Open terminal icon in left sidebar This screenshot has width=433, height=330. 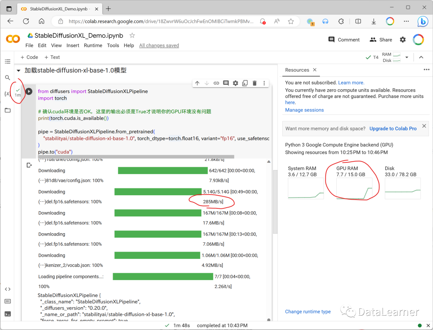point(8,314)
